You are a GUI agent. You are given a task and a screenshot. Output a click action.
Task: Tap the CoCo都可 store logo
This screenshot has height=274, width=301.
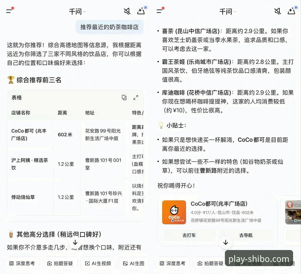174,212
